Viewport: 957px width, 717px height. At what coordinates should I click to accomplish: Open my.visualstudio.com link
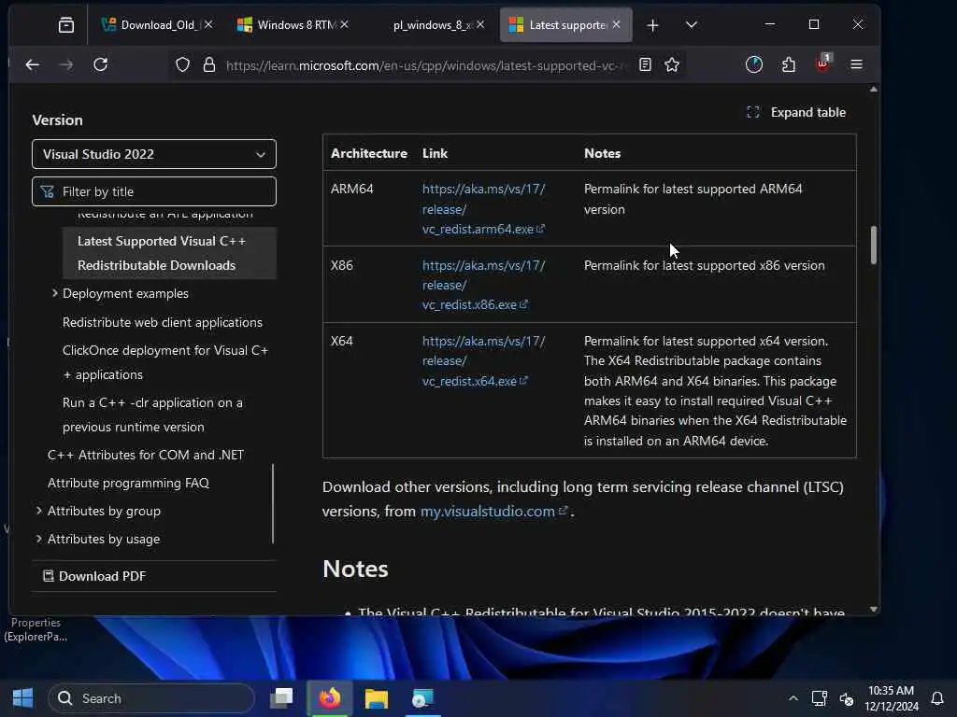coord(493,511)
